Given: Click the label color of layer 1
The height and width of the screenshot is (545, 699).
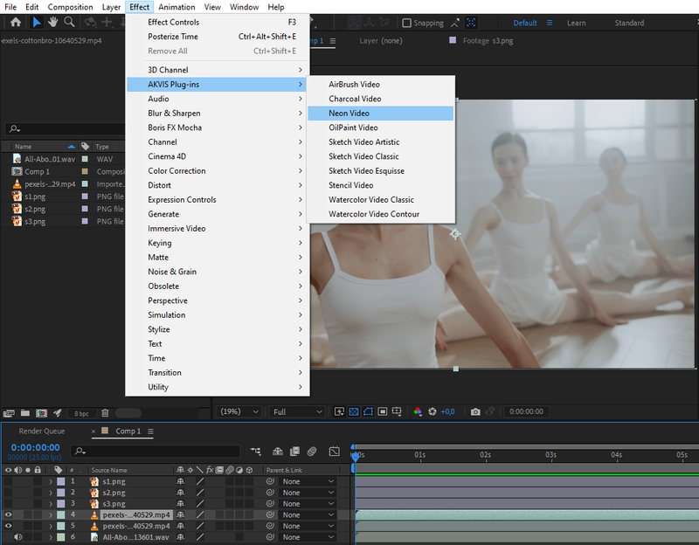Looking at the screenshot, I should point(61,481).
